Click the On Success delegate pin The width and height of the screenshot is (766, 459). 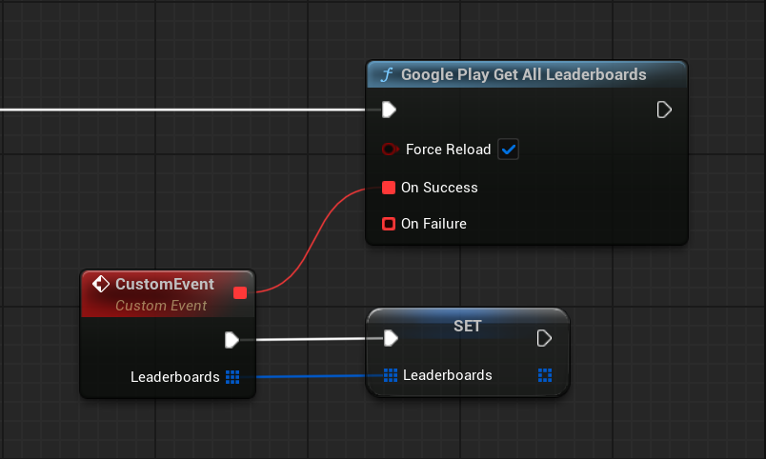coord(389,188)
